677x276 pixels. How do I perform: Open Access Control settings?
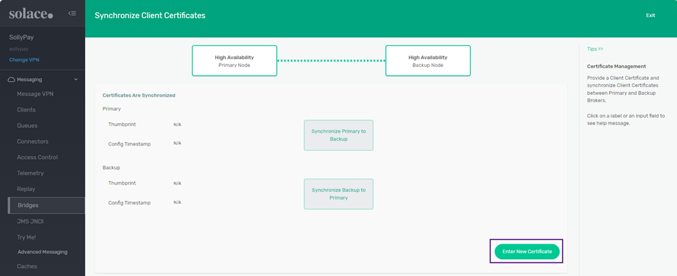[x=37, y=158]
